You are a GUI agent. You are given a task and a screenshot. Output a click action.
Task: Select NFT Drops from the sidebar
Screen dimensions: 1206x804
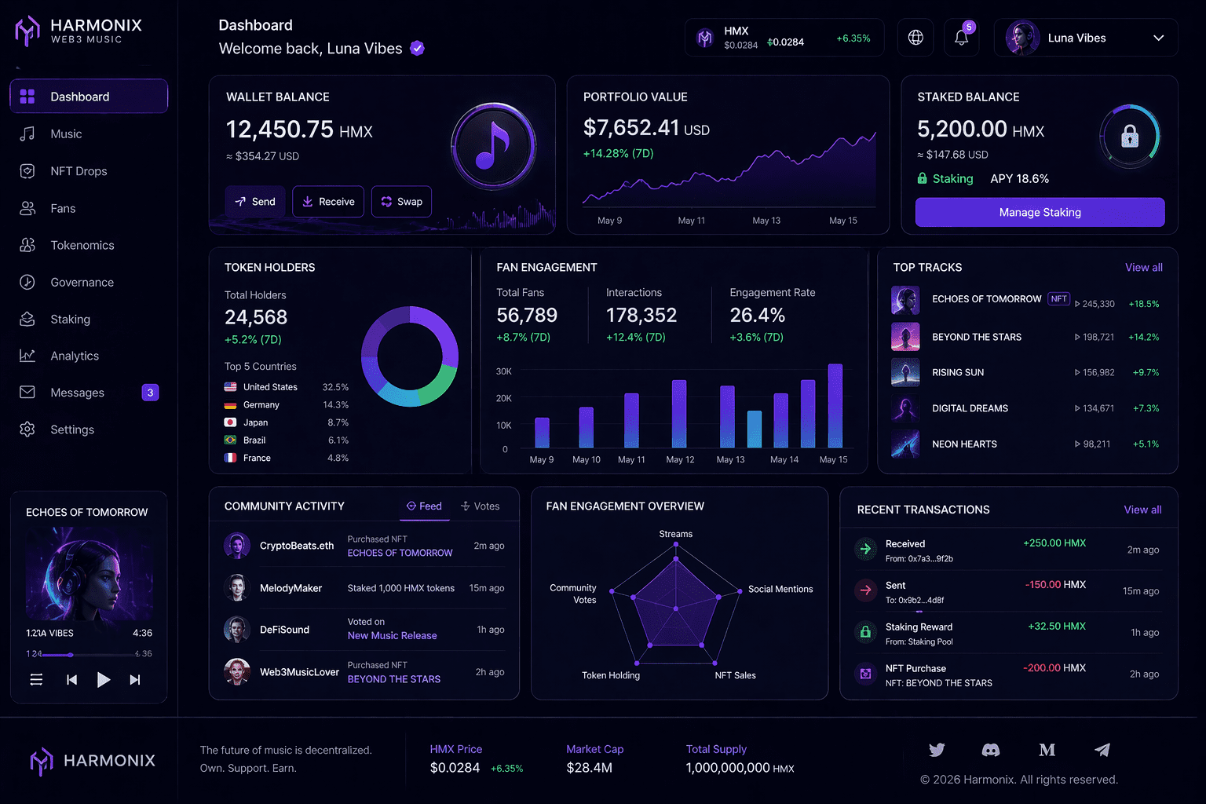coord(79,170)
